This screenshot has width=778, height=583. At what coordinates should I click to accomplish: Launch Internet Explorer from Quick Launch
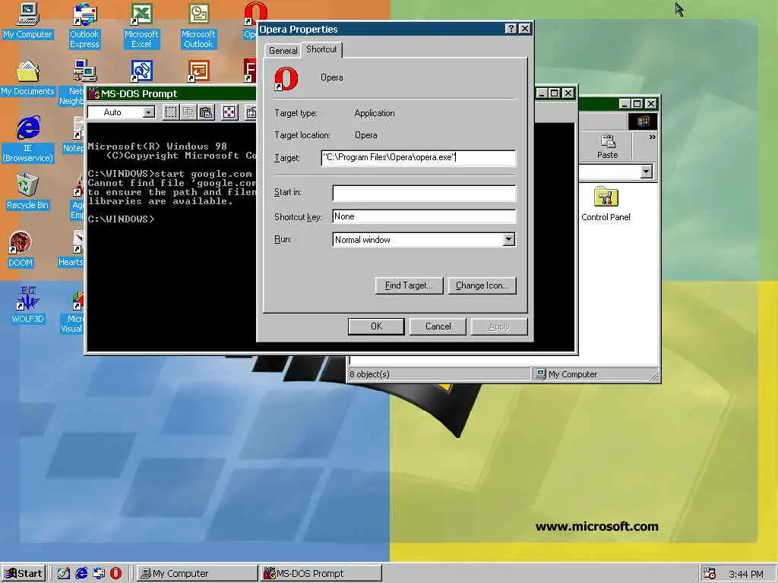tap(81, 573)
